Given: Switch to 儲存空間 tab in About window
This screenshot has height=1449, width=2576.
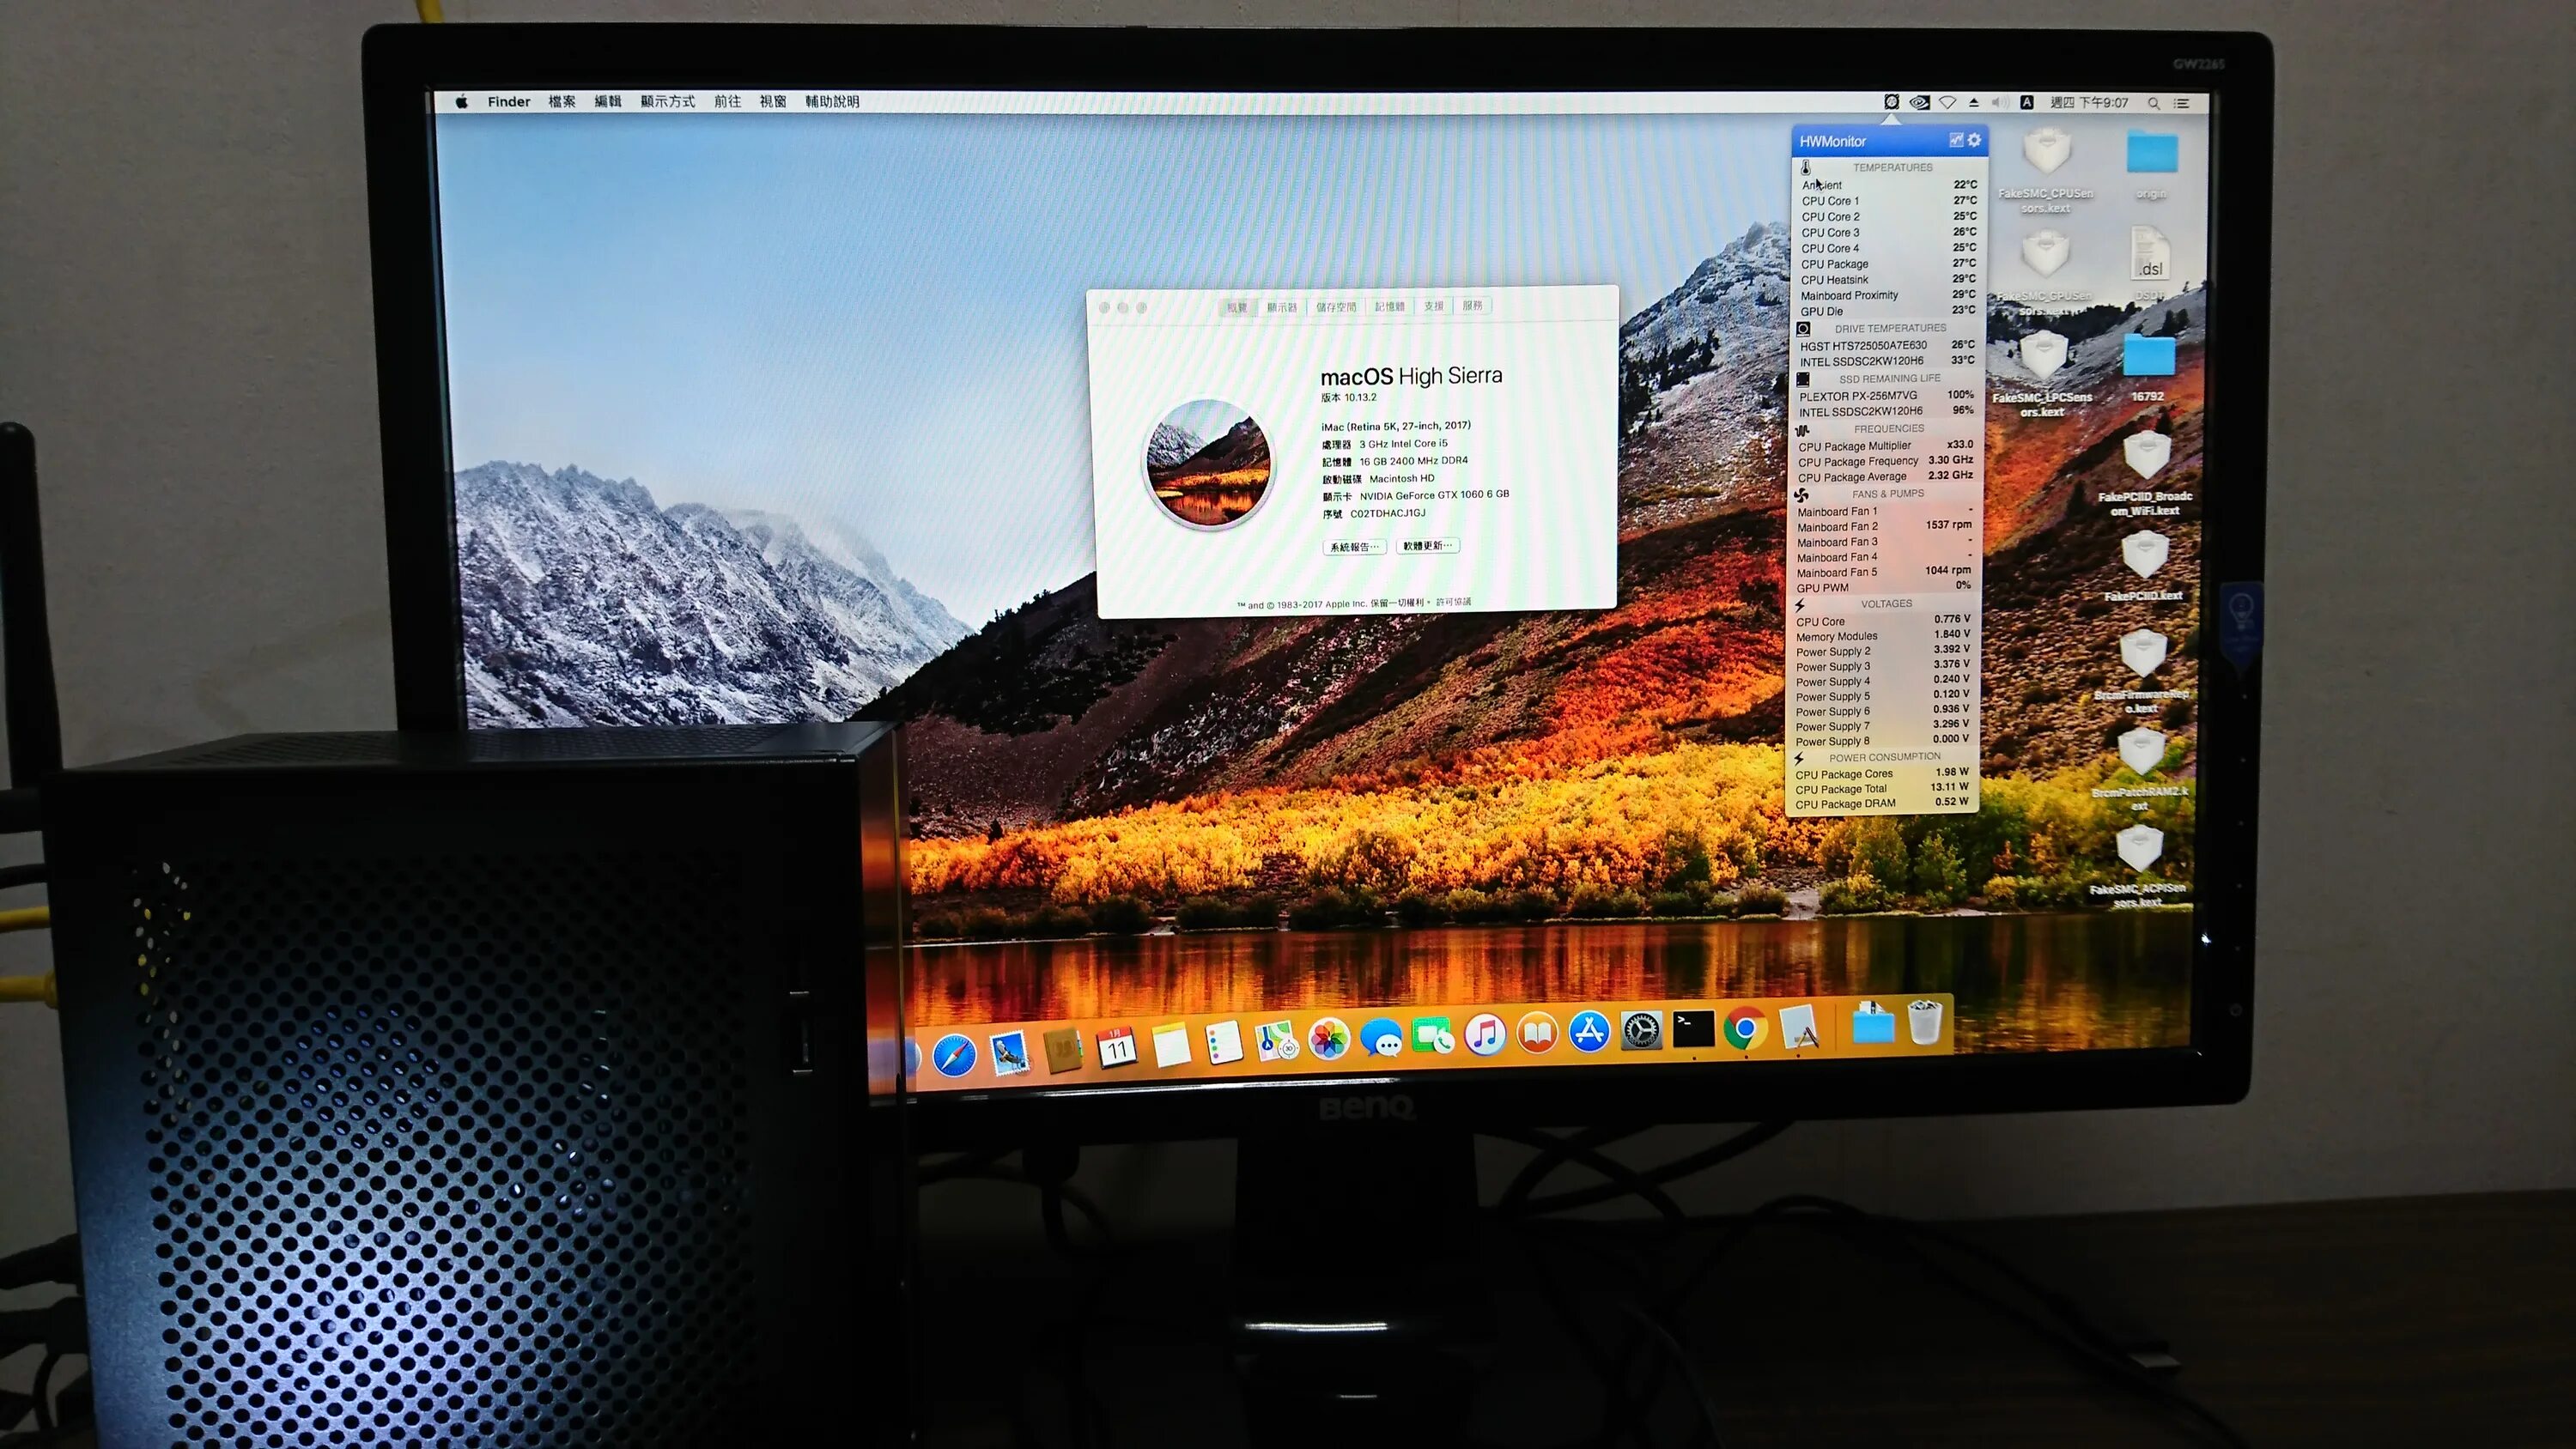Looking at the screenshot, I should [x=1336, y=307].
